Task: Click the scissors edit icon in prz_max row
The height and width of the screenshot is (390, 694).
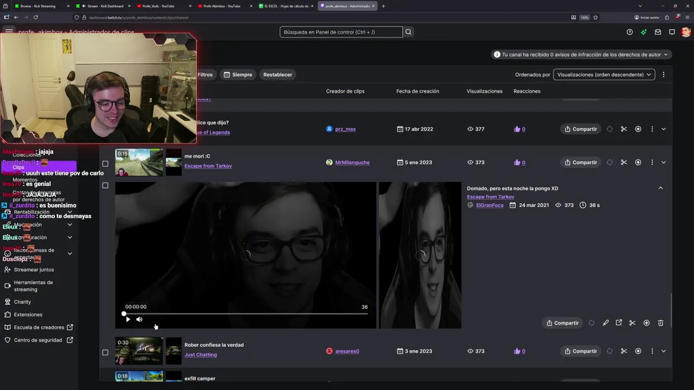Action: (x=624, y=129)
